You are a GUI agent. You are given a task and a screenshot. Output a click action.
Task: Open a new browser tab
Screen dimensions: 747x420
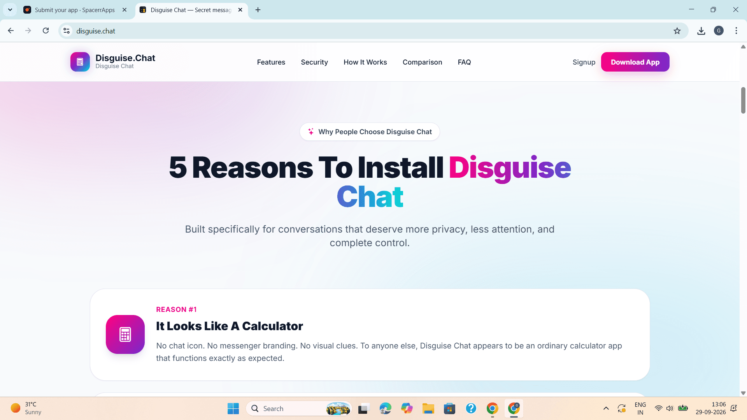(258, 10)
